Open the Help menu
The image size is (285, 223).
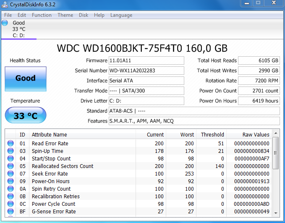99,15
